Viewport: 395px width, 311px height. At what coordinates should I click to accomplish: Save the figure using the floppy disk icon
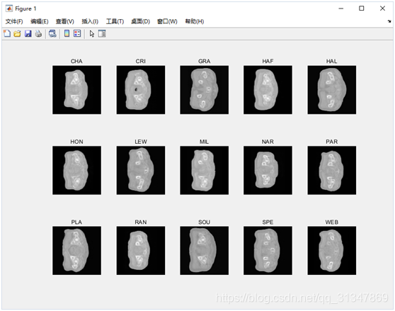pos(28,33)
